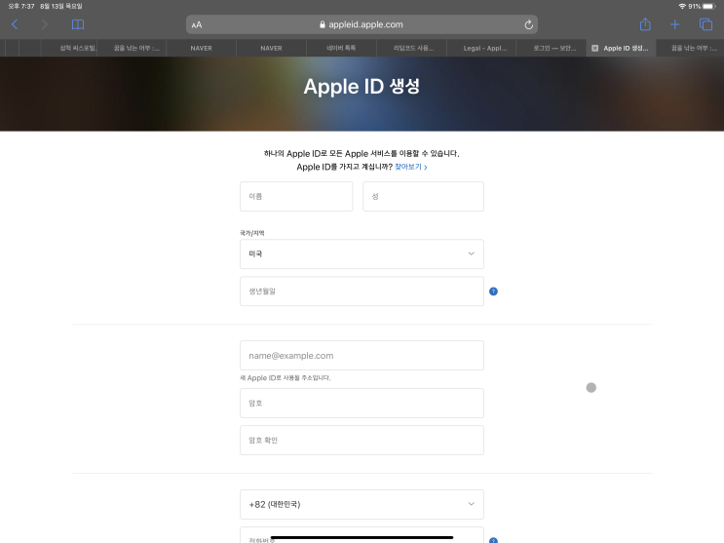Focus the 암호 확인 confirm password field

pyautogui.click(x=362, y=440)
